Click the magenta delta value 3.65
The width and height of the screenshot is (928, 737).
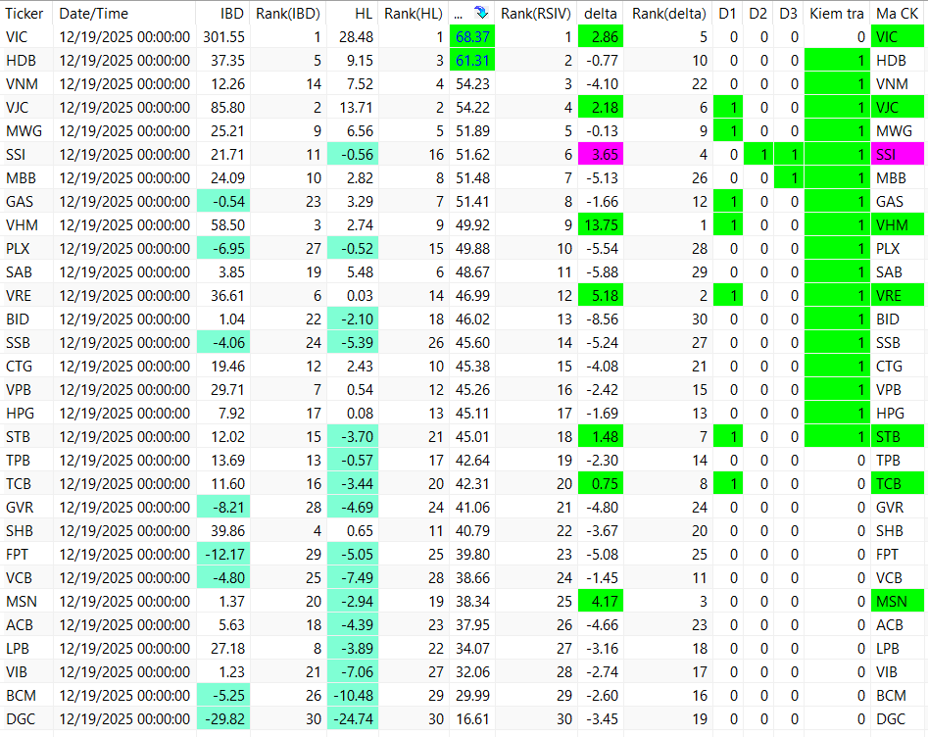pos(600,155)
